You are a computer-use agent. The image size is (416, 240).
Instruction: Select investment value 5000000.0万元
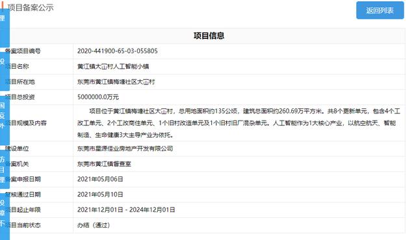point(98,97)
